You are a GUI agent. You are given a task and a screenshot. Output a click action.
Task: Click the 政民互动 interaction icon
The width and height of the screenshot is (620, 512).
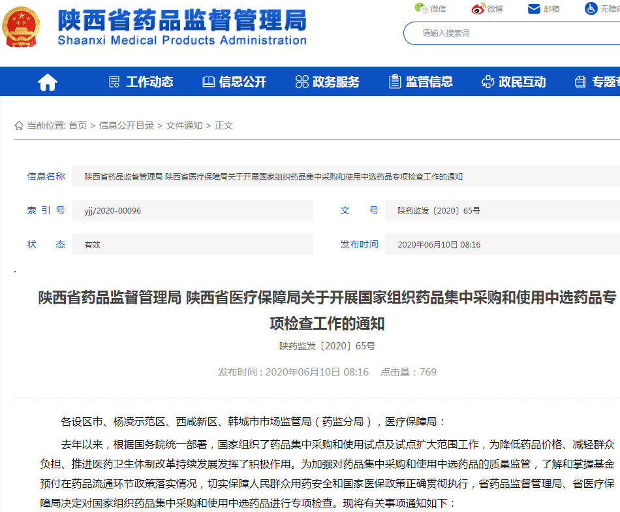point(488,82)
